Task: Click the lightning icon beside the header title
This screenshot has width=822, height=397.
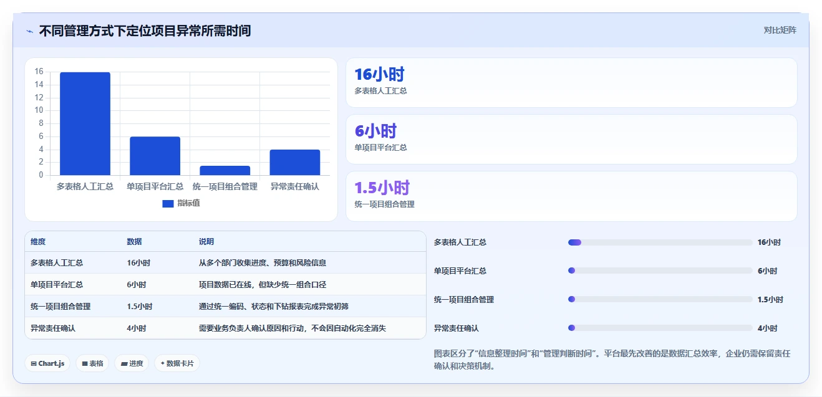Action: pos(29,31)
